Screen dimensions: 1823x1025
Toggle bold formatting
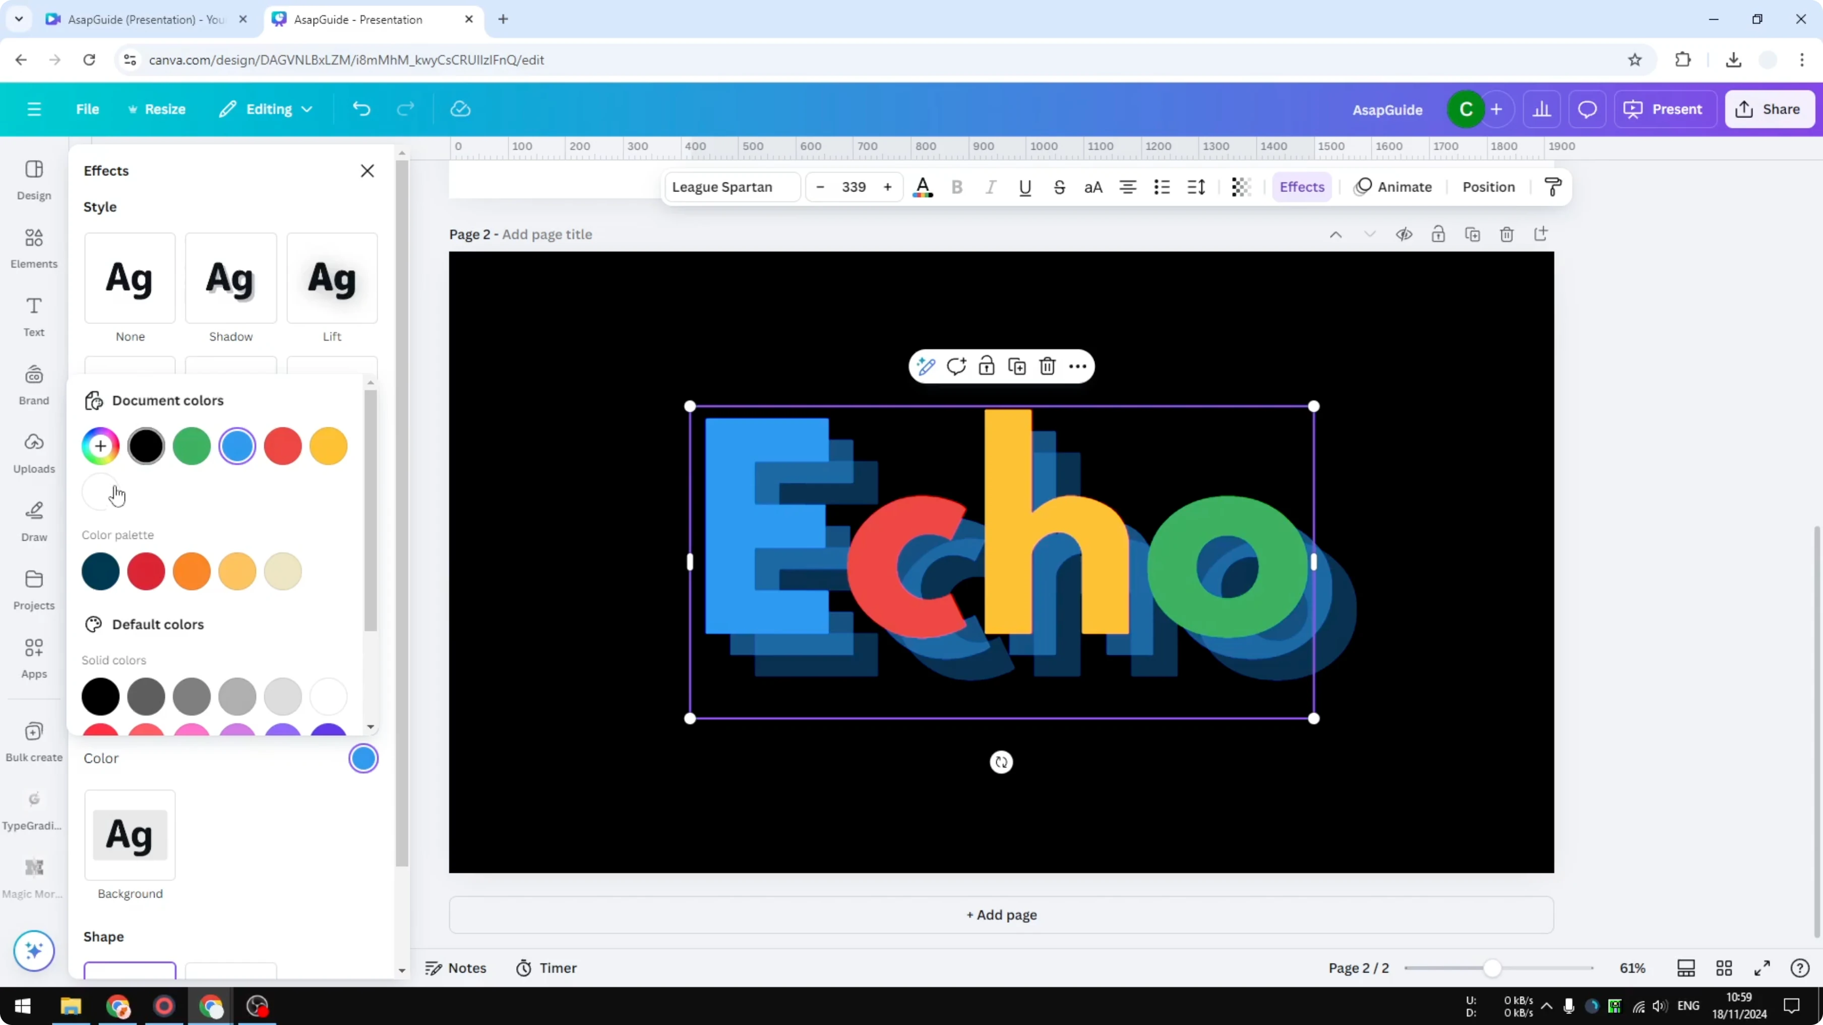957,187
